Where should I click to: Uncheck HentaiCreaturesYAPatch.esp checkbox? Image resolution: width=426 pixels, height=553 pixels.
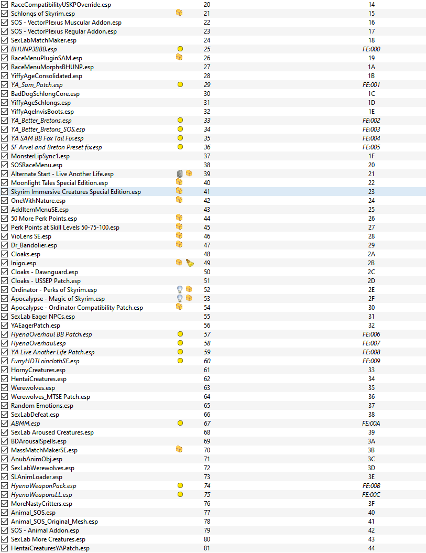tap(4, 548)
